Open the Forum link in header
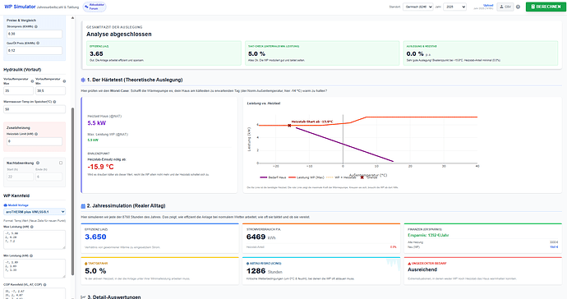 pyautogui.click(x=94, y=7)
